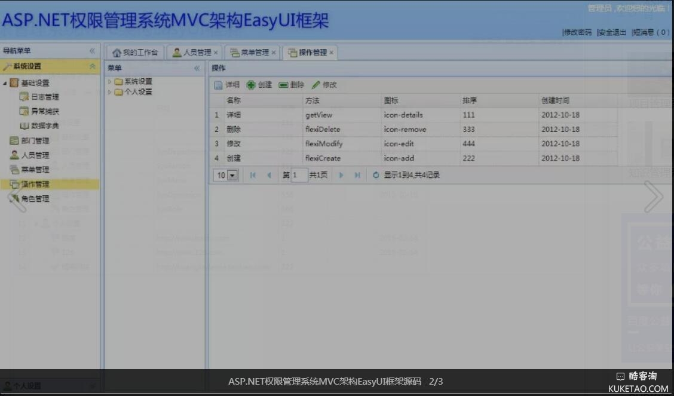Viewport: 674px width, 396px height.
Task: Click the icon-edit cell
Action: 421,144
